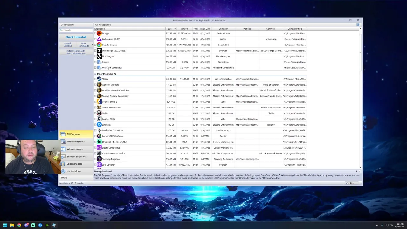Tick the checkbox for Steam
The image size is (407, 229).
(x=95, y=79)
